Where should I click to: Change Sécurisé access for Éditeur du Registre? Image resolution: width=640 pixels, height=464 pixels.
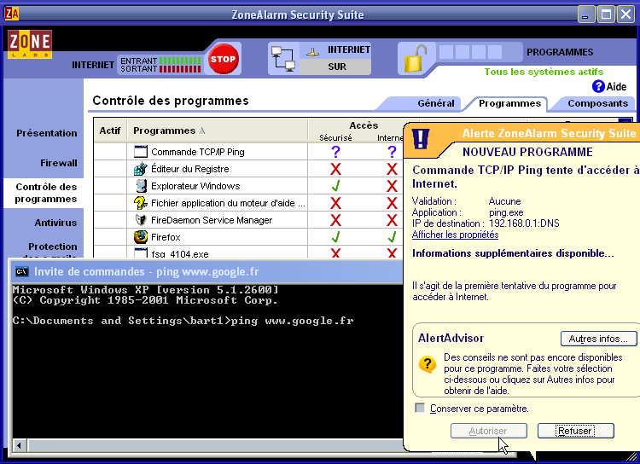(x=335, y=169)
